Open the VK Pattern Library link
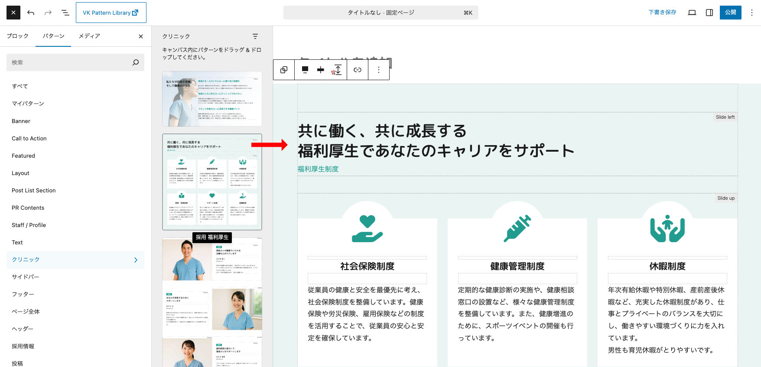This screenshot has width=761, height=367. 111,13
